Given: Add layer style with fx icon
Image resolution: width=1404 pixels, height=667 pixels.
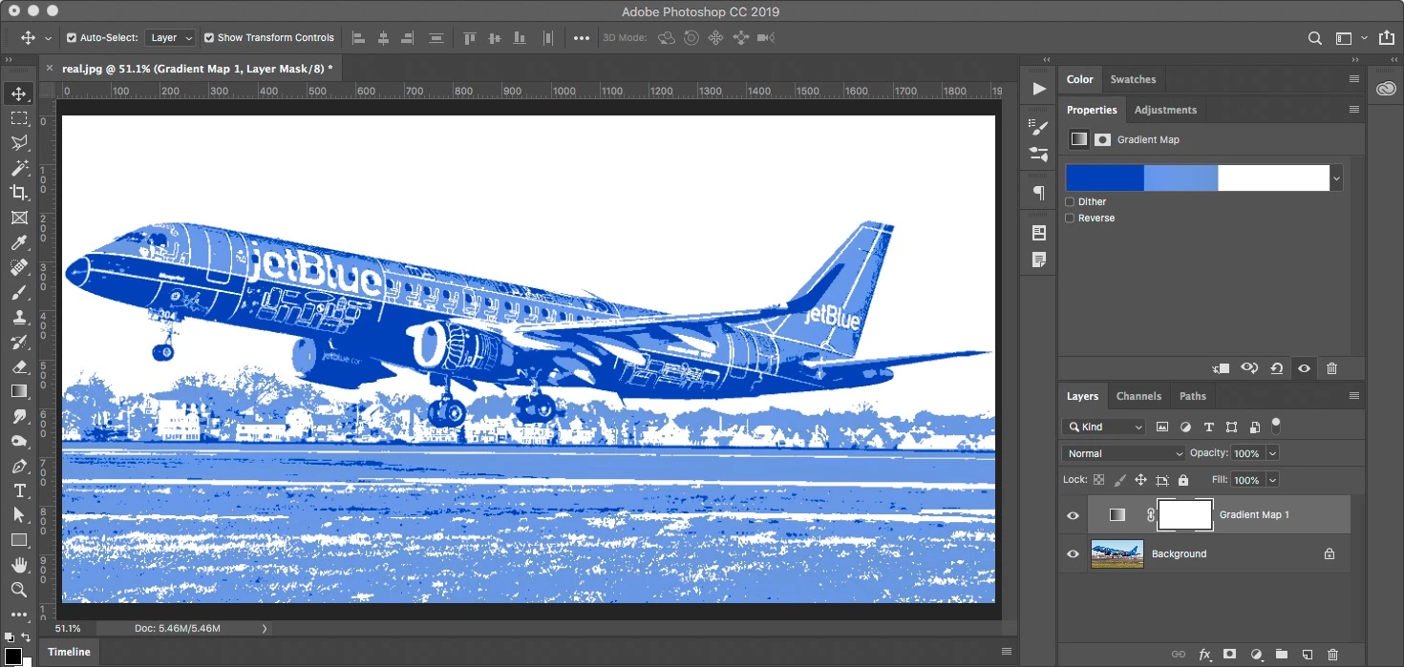Looking at the screenshot, I should click(x=1204, y=655).
